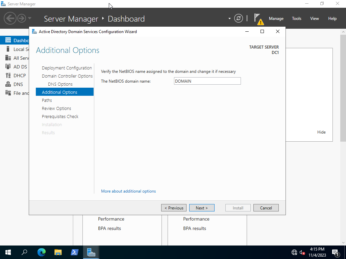Viewport: 346px width, 259px height.
Task: Close the configuration wizard window
Action: pos(278,31)
